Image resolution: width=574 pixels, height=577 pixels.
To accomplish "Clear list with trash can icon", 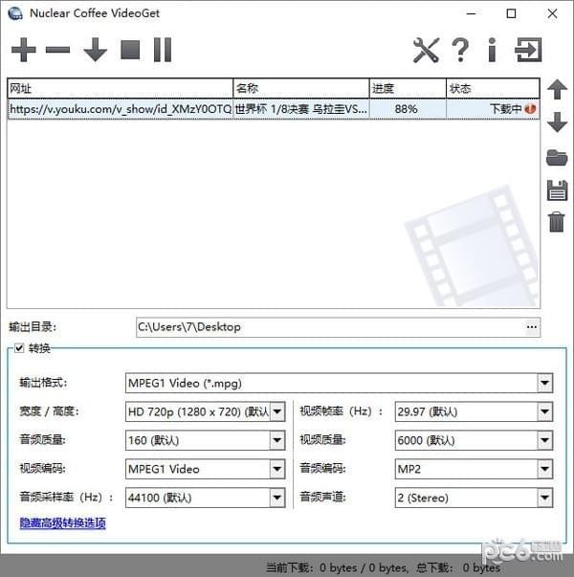I will click(557, 222).
